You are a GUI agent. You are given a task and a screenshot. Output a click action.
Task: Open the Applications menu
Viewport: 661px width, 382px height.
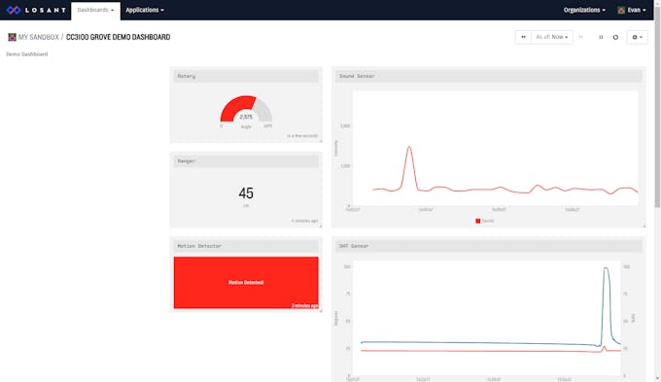pyautogui.click(x=145, y=10)
